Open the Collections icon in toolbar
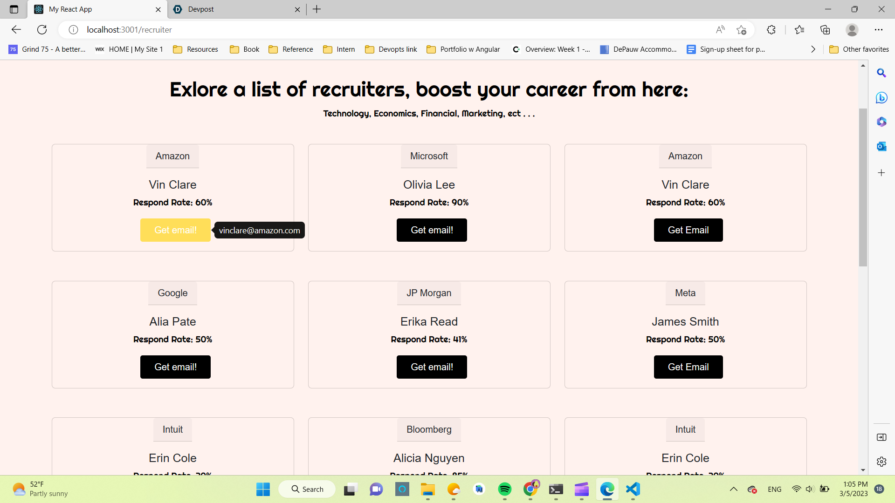Image resolution: width=895 pixels, height=503 pixels. 825,30
